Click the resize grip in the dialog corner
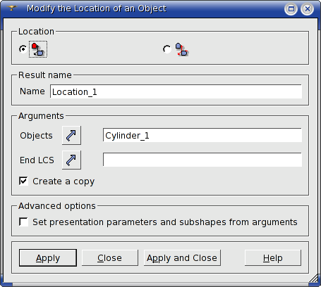The image size is (321, 287). pos(314,279)
